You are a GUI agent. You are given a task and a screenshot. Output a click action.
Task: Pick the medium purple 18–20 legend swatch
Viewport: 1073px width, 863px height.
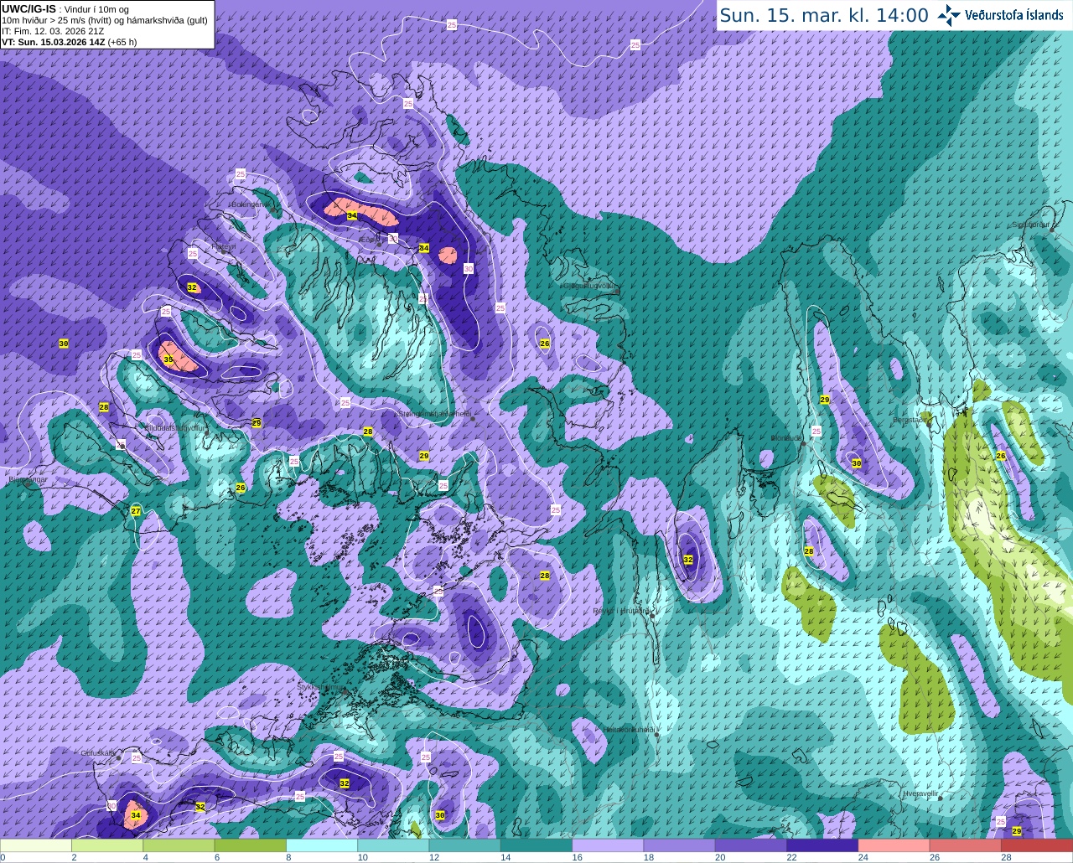pyautogui.click(x=680, y=846)
